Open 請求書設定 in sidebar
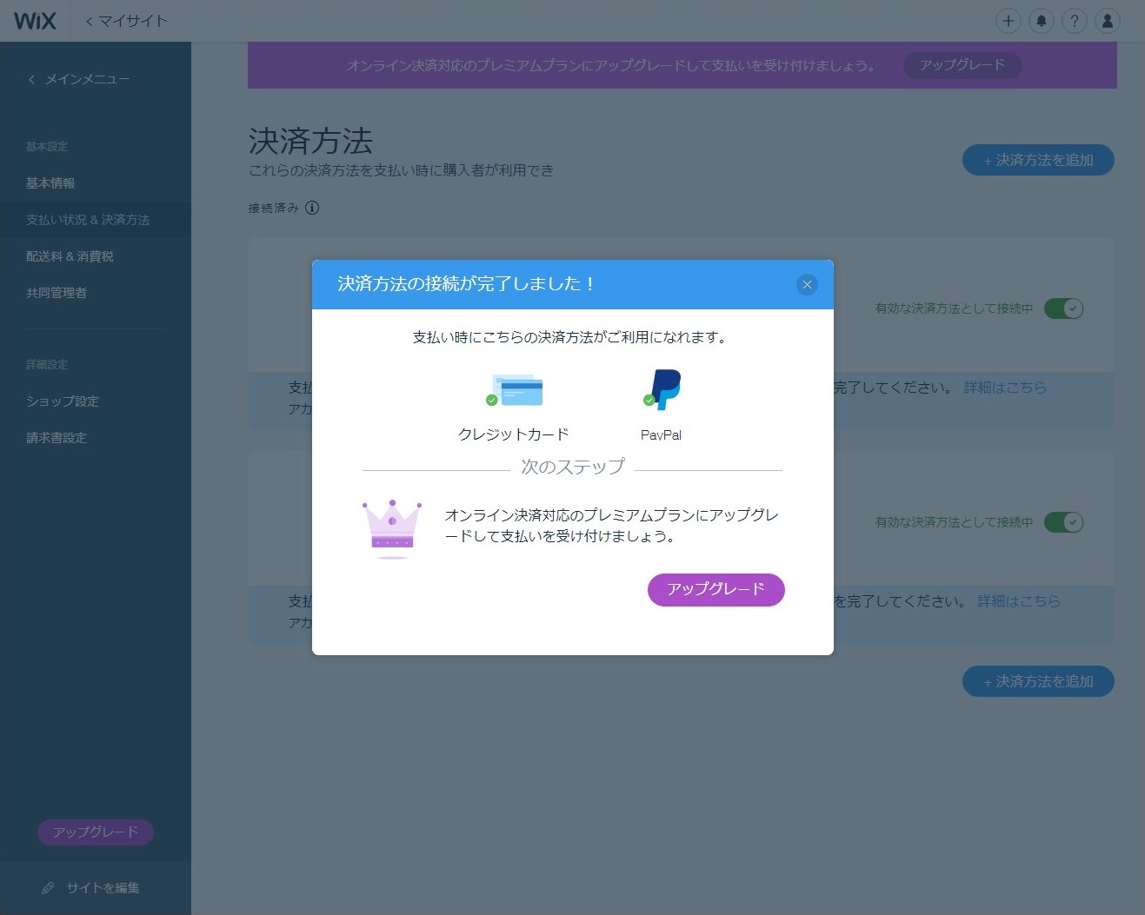This screenshot has width=1145, height=915. (x=57, y=438)
